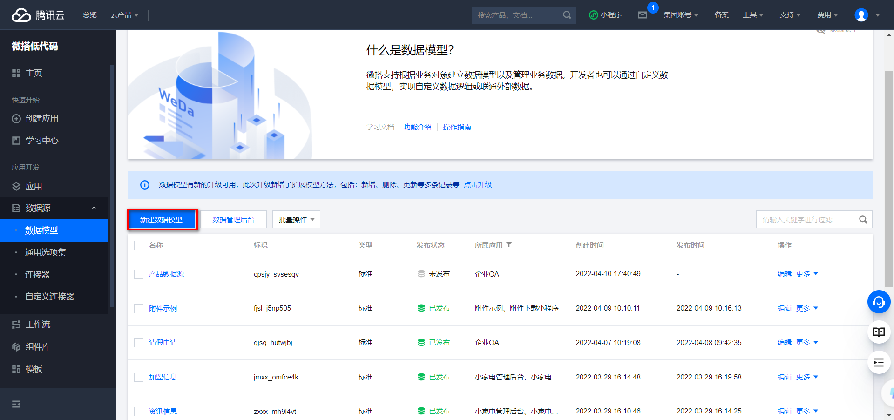
Task: Open 备案 in the top navigation
Action: [721, 15]
